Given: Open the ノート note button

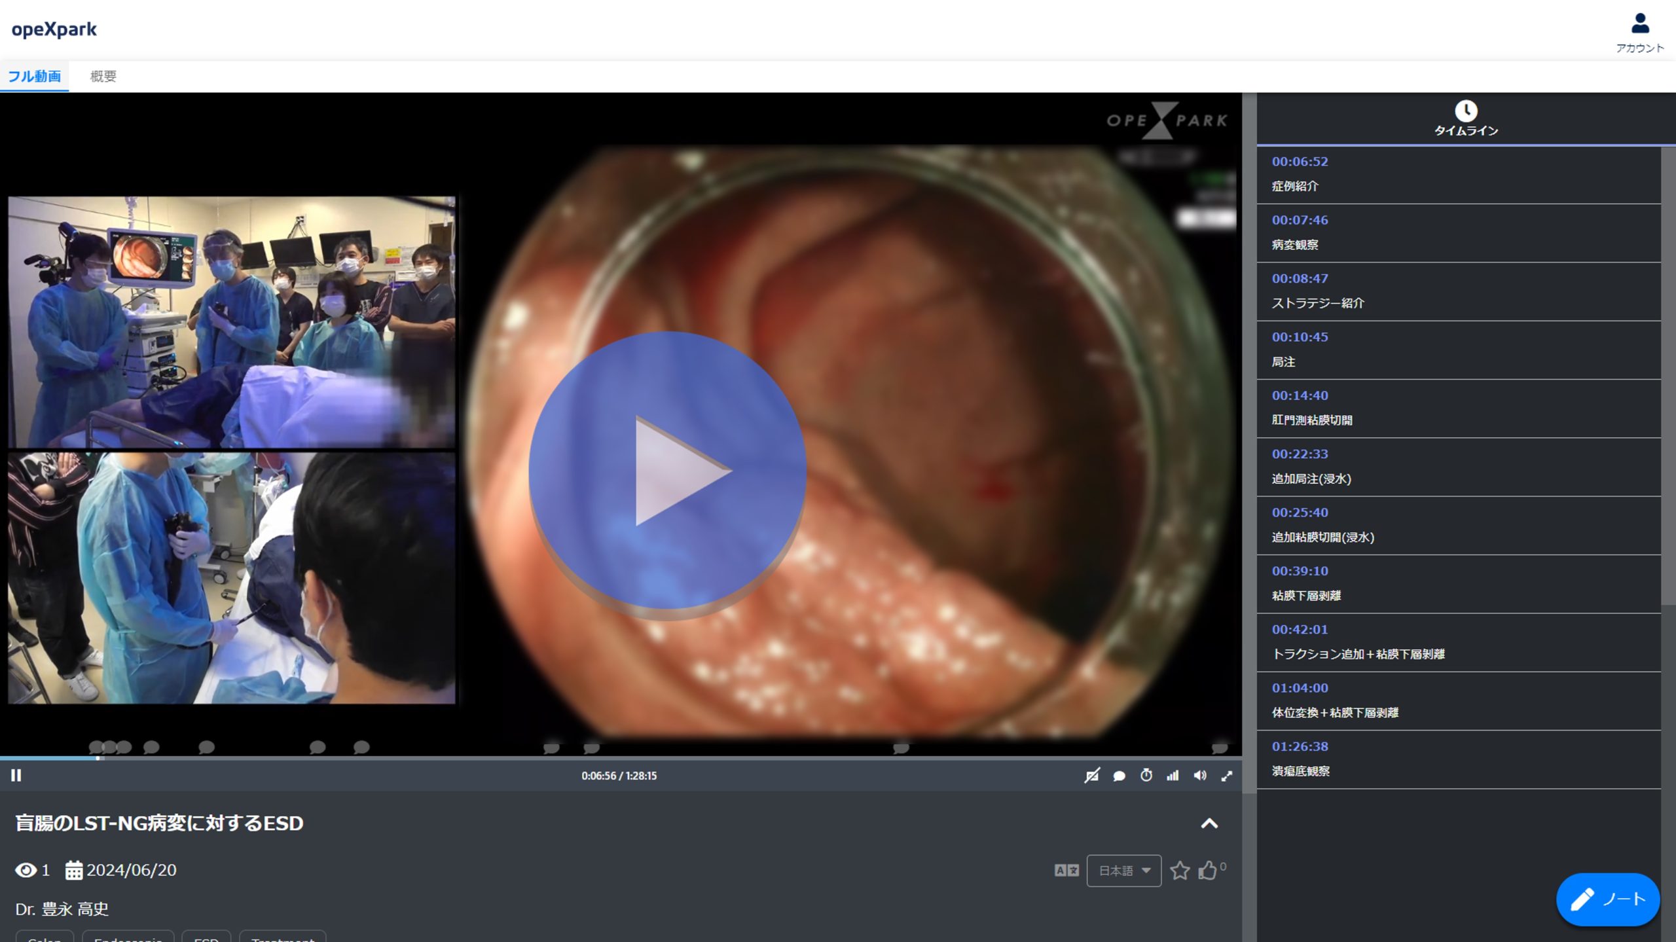Looking at the screenshot, I should click(1608, 899).
